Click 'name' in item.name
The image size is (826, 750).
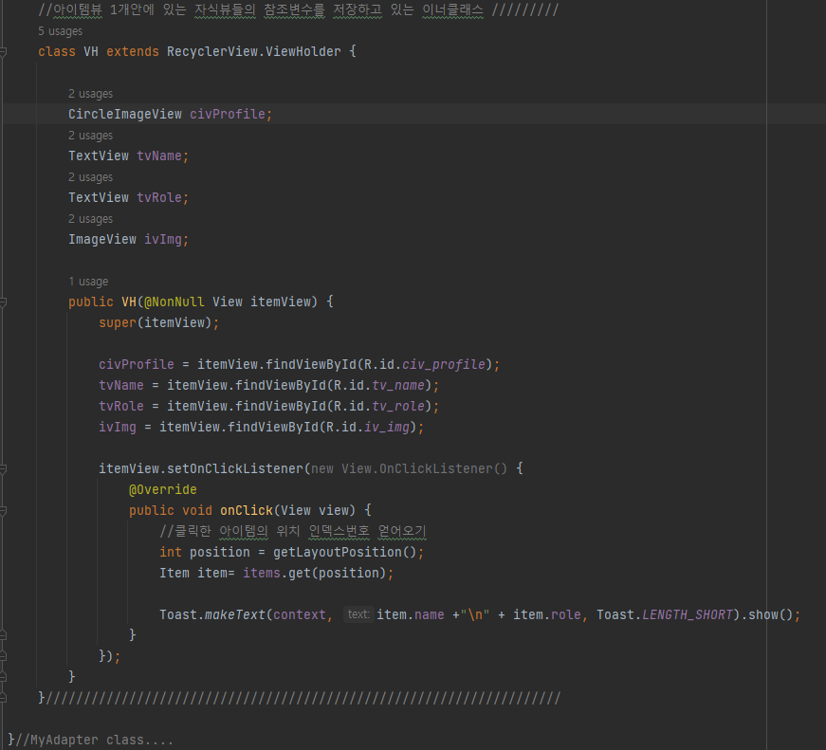click(430, 614)
